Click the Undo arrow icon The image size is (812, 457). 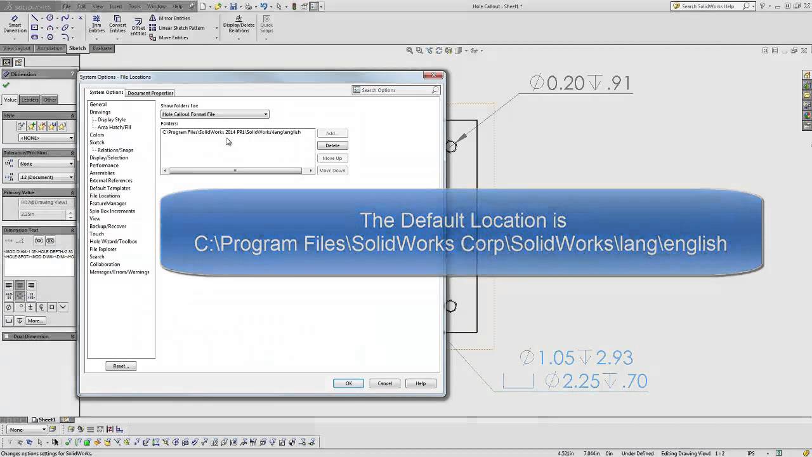(x=264, y=6)
